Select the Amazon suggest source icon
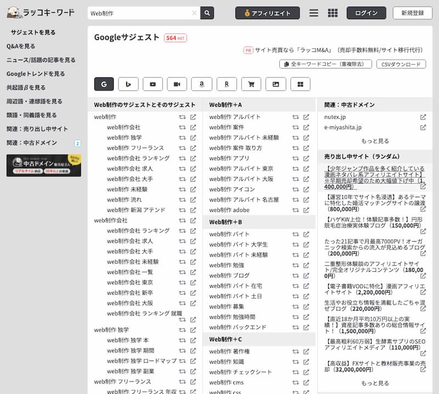439x394 pixels. point(201,84)
